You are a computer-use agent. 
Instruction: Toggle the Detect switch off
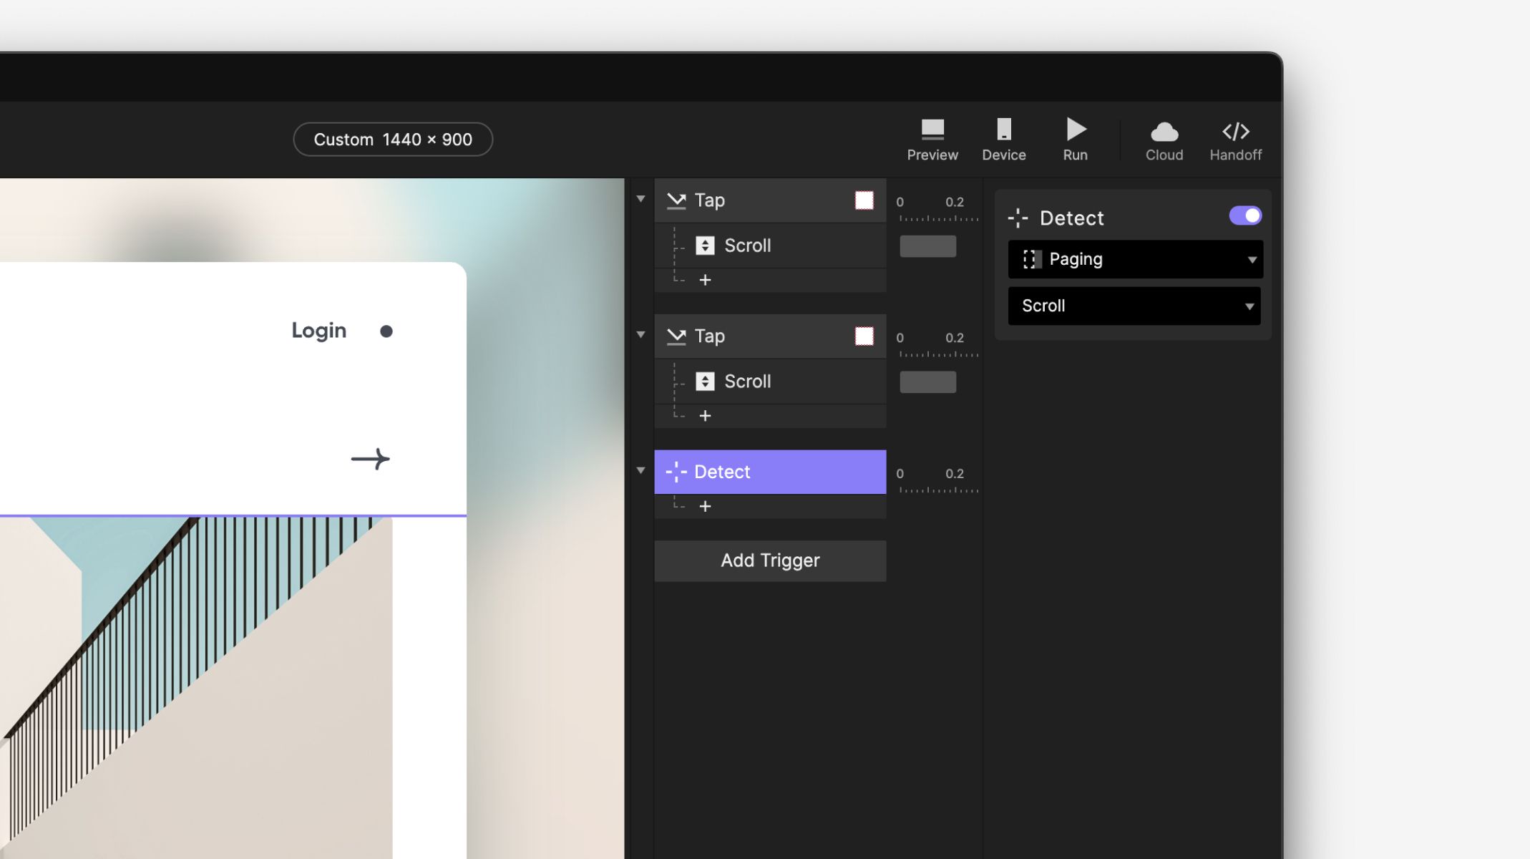click(1244, 215)
